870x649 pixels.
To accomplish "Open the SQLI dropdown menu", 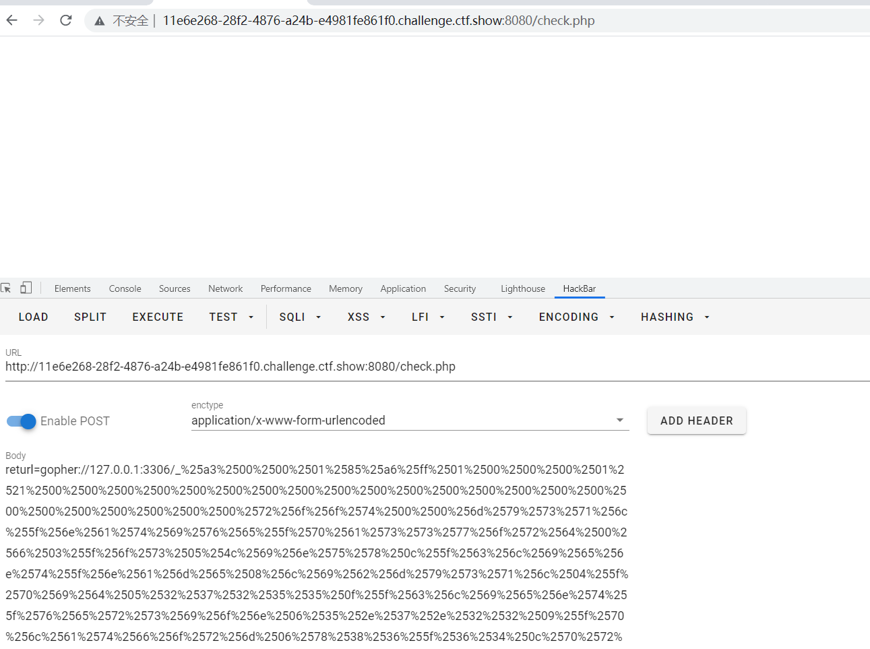I will click(300, 317).
